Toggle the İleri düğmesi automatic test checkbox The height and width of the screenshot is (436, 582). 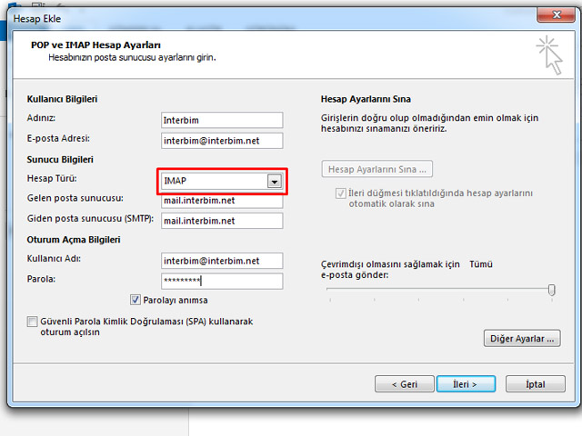coord(341,193)
